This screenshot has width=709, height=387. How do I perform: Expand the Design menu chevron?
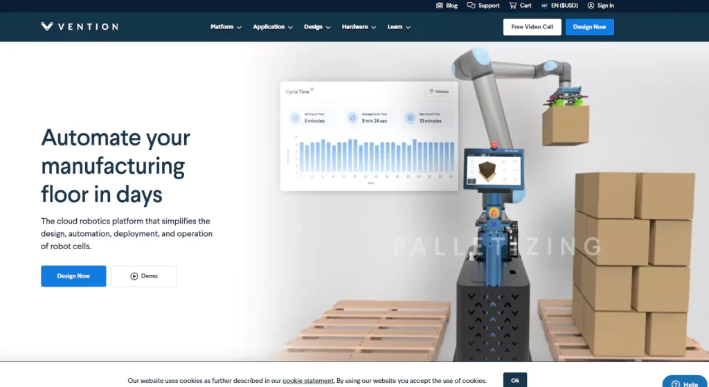pos(328,27)
